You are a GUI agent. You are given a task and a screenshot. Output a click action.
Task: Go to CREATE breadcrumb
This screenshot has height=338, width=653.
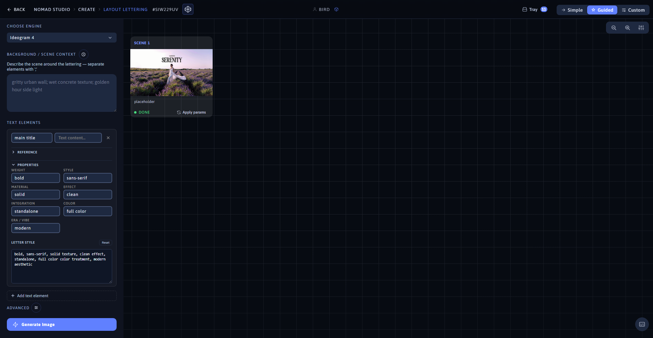(x=87, y=10)
